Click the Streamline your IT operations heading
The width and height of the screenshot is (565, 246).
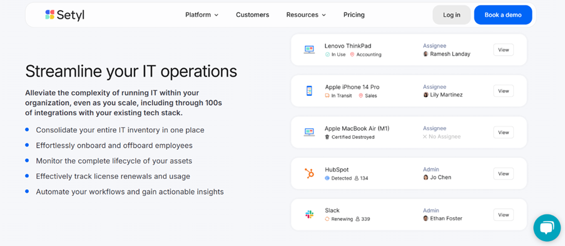coord(131,71)
